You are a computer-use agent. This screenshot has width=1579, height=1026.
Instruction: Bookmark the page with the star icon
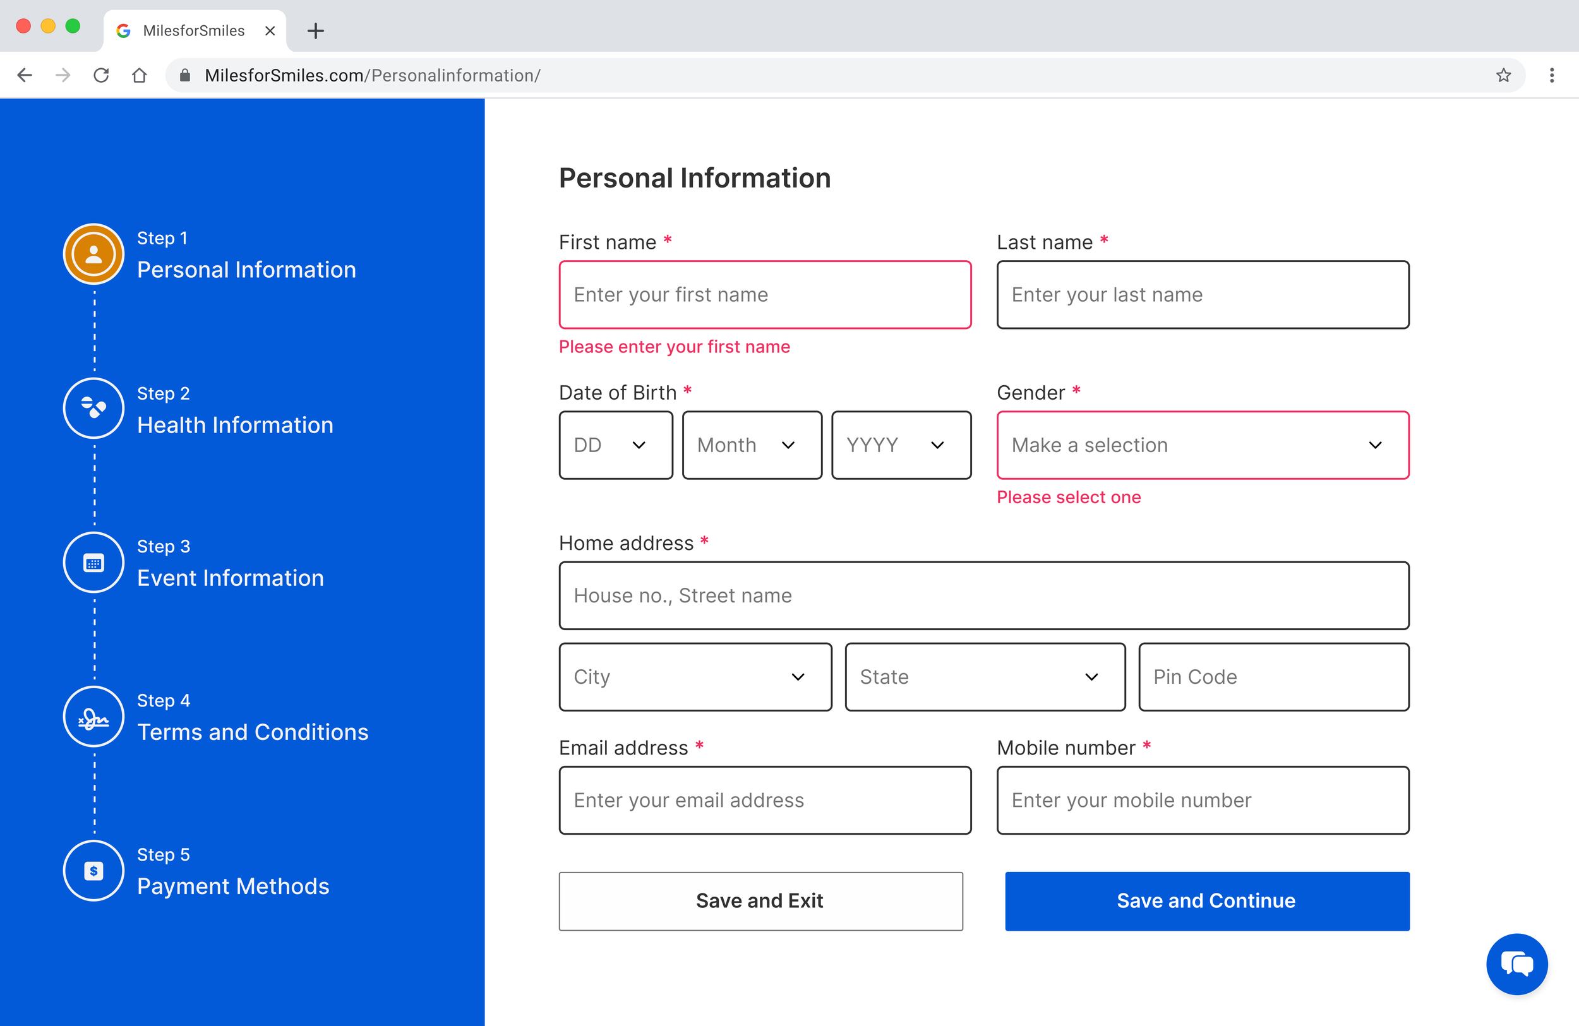click(1503, 76)
